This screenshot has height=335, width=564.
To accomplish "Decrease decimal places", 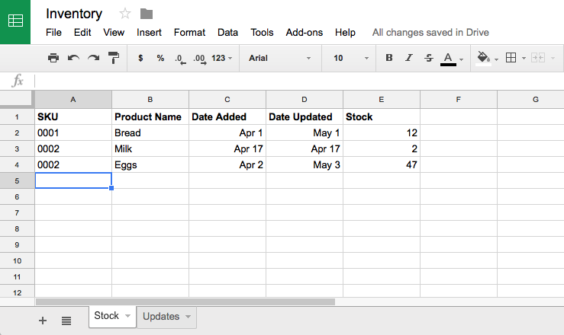I will (179, 58).
